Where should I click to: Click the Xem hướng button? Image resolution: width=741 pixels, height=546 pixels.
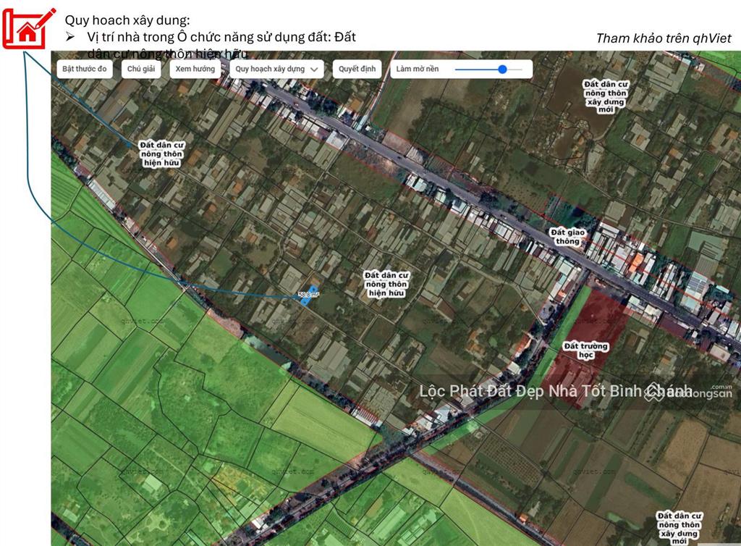pyautogui.click(x=195, y=69)
